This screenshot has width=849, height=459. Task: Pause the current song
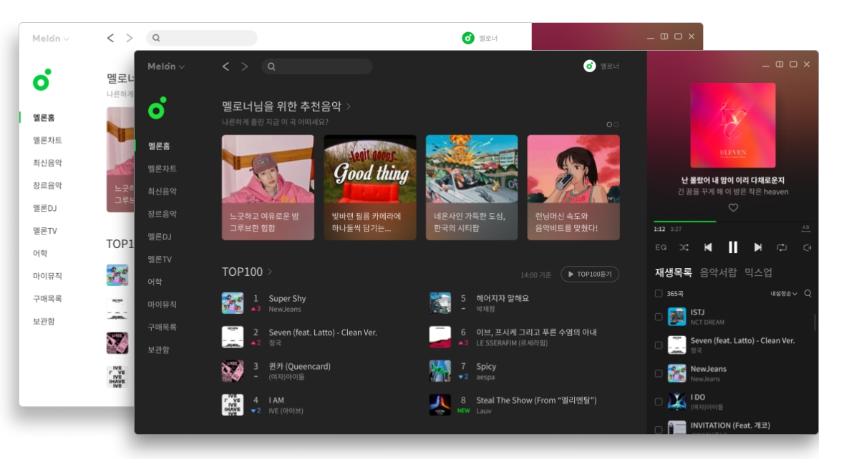(x=732, y=247)
